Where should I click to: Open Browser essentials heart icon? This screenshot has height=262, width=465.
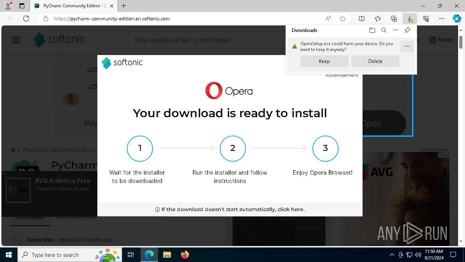pos(426,19)
